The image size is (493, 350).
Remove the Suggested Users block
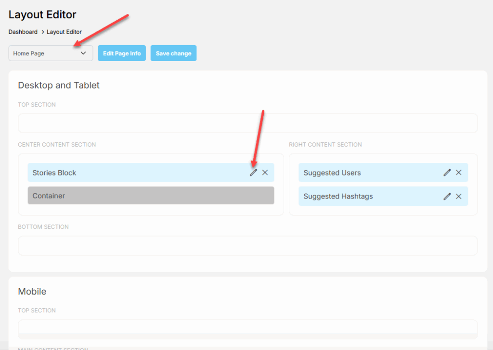click(459, 173)
